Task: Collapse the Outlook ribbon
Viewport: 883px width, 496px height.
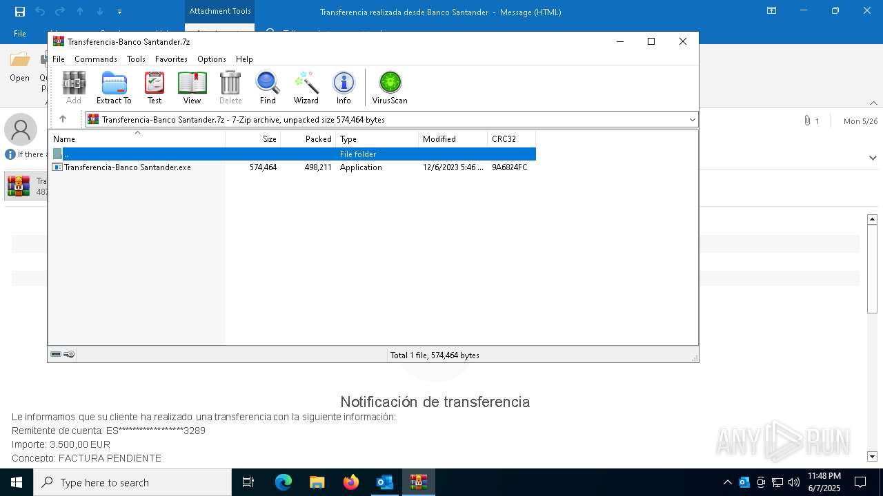Action: [x=873, y=103]
